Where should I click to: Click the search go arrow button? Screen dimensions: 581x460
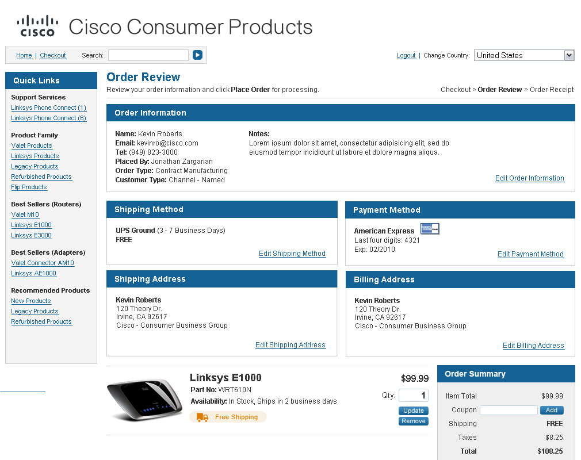pos(197,55)
